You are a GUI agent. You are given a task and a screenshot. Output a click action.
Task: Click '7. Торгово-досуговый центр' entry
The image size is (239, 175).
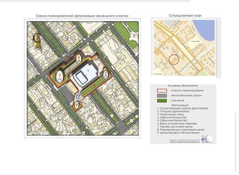pyautogui.click(x=175, y=127)
